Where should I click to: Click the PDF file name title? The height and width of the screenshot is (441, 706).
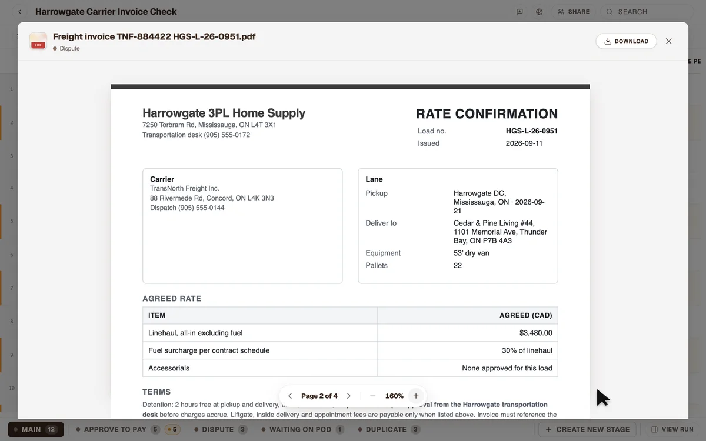coord(154,36)
